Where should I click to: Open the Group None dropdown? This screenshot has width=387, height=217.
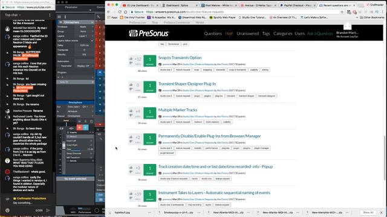click(x=84, y=31)
